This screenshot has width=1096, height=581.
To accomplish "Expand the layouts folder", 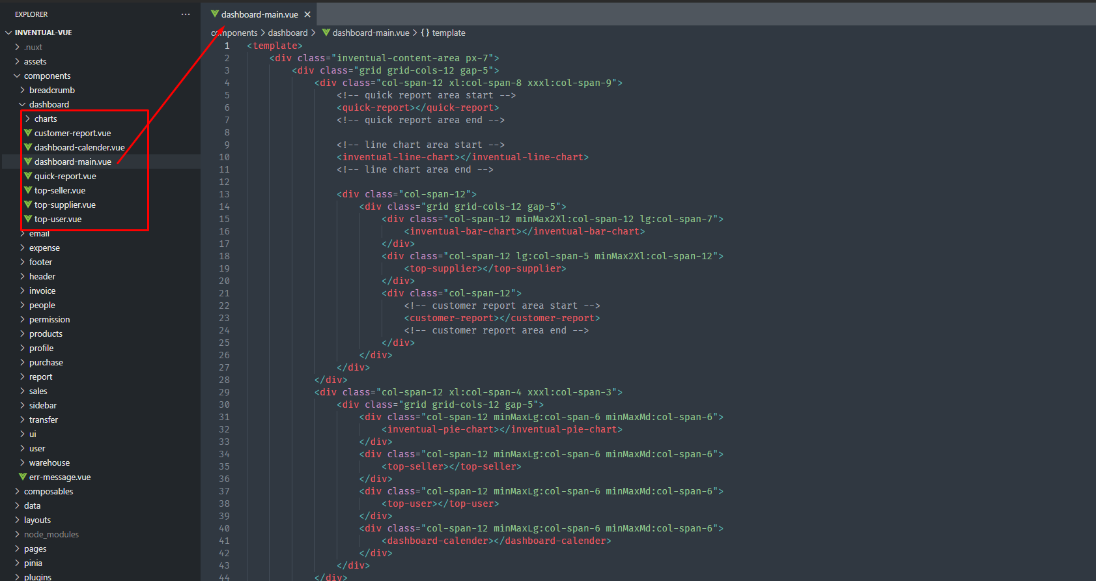I will 18,520.
